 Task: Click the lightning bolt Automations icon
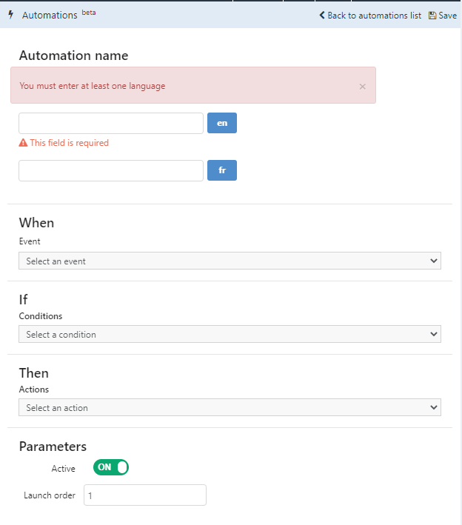click(x=10, y=15)
